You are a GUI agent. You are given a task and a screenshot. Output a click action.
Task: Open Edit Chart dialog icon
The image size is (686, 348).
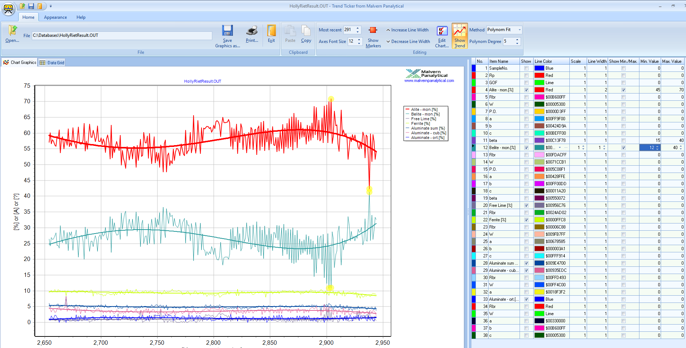[442, 30]
